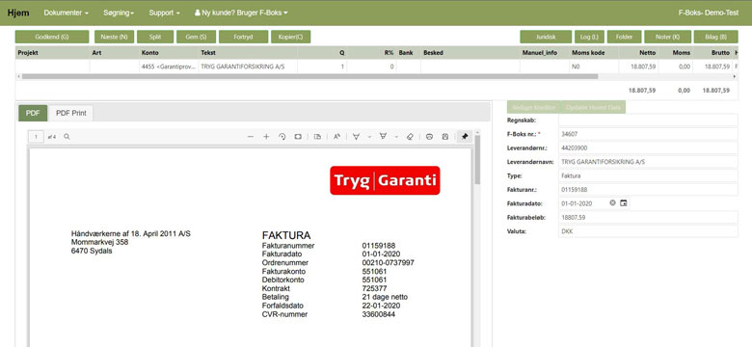The width and height of the screenshot is (752, 347).
Task: Rotate the PDF page
Action: tap(282, 137)
